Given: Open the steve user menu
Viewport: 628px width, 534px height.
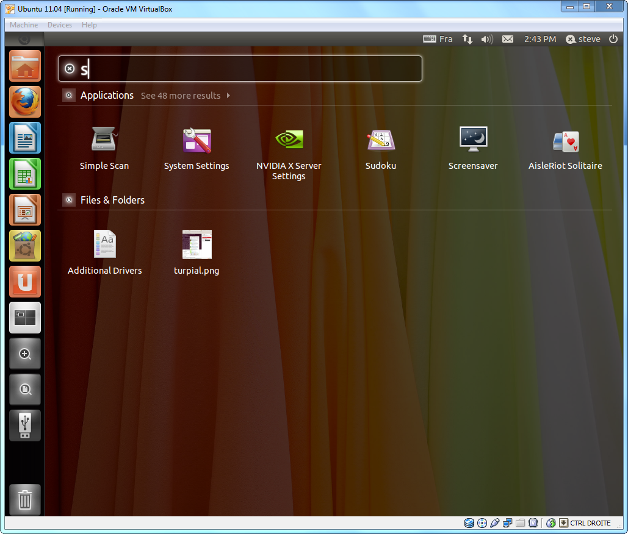Looking at the screenshot, I should coord(583,39).
